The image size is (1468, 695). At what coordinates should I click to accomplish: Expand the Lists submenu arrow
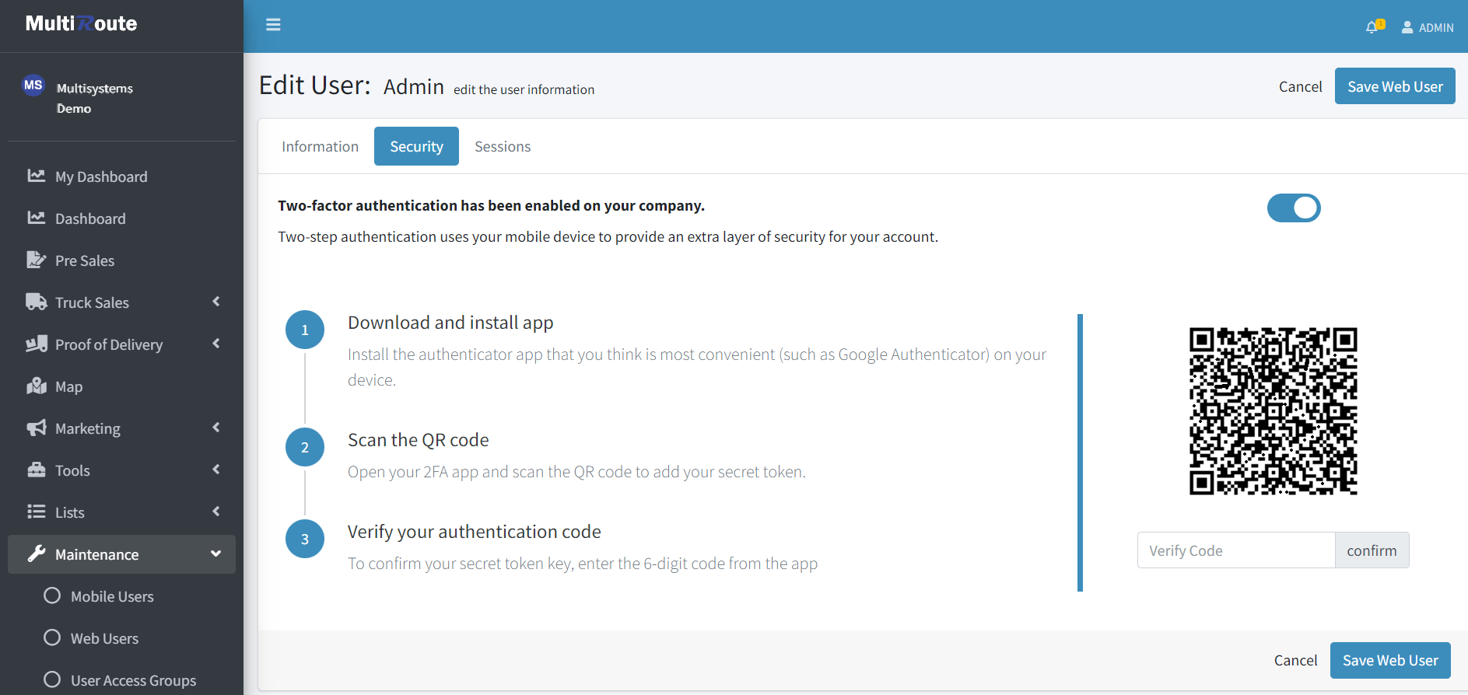[216, 512]
